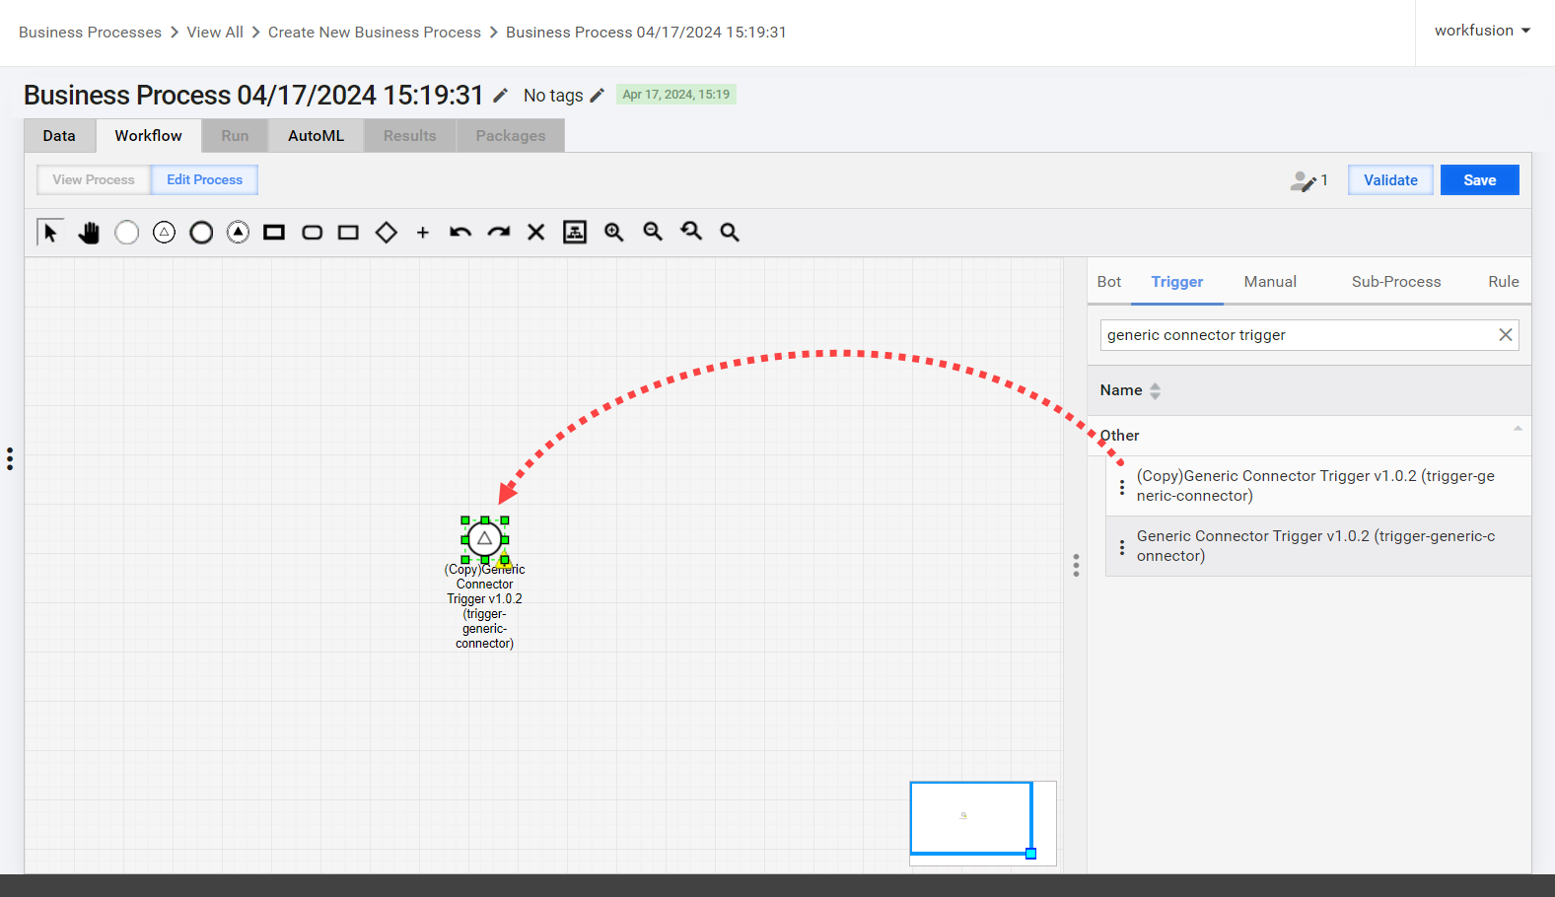Zoom out of the workflow canvas

click(x=653, y=232)
